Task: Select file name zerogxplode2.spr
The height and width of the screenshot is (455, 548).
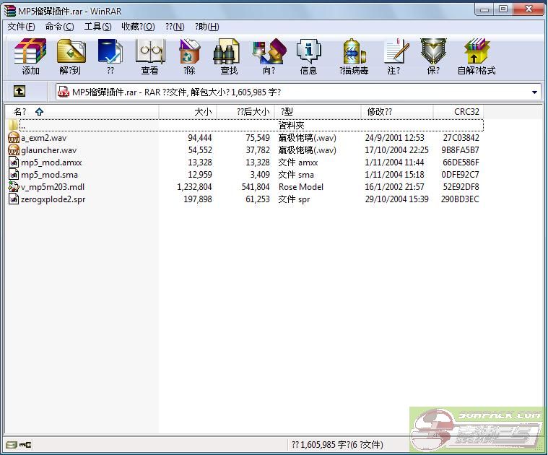Action: pyautogui.click(x=53, y=199)
